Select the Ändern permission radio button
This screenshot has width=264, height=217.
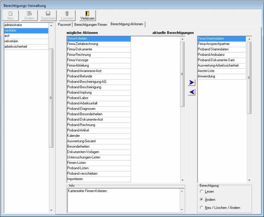[x=202, y=199]
